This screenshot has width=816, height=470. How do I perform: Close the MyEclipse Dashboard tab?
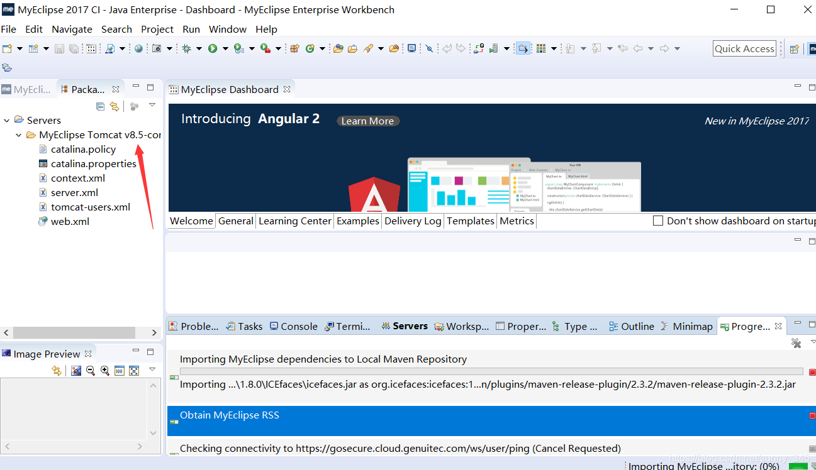[x=287, y=89]
